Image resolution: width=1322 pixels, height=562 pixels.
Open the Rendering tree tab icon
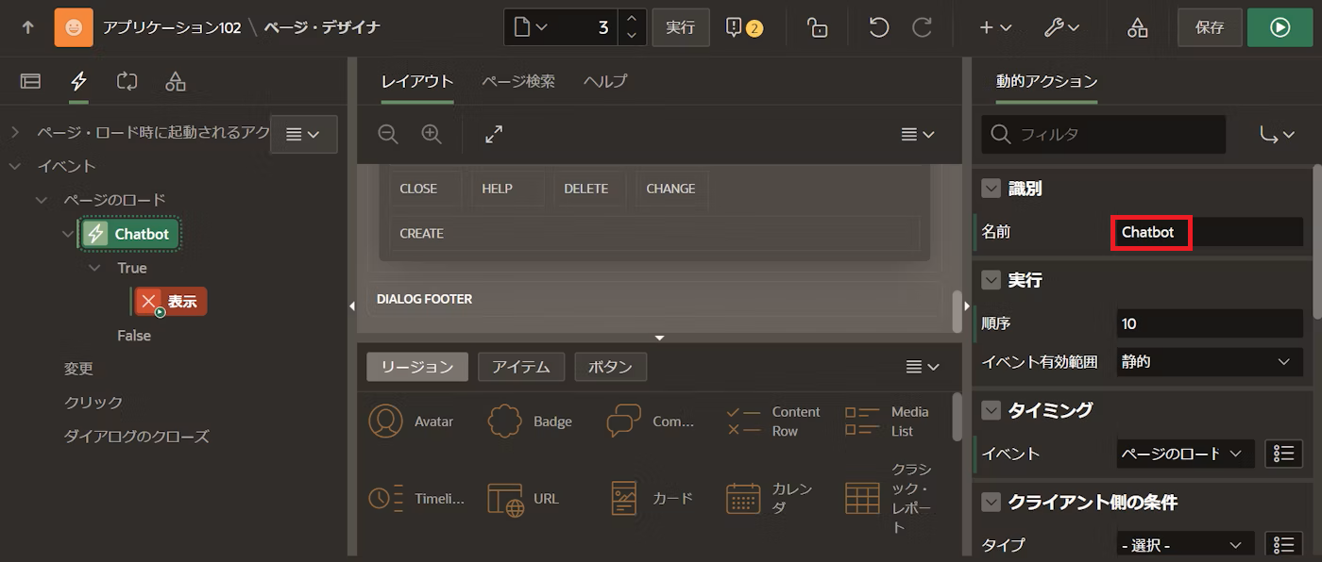30,81
